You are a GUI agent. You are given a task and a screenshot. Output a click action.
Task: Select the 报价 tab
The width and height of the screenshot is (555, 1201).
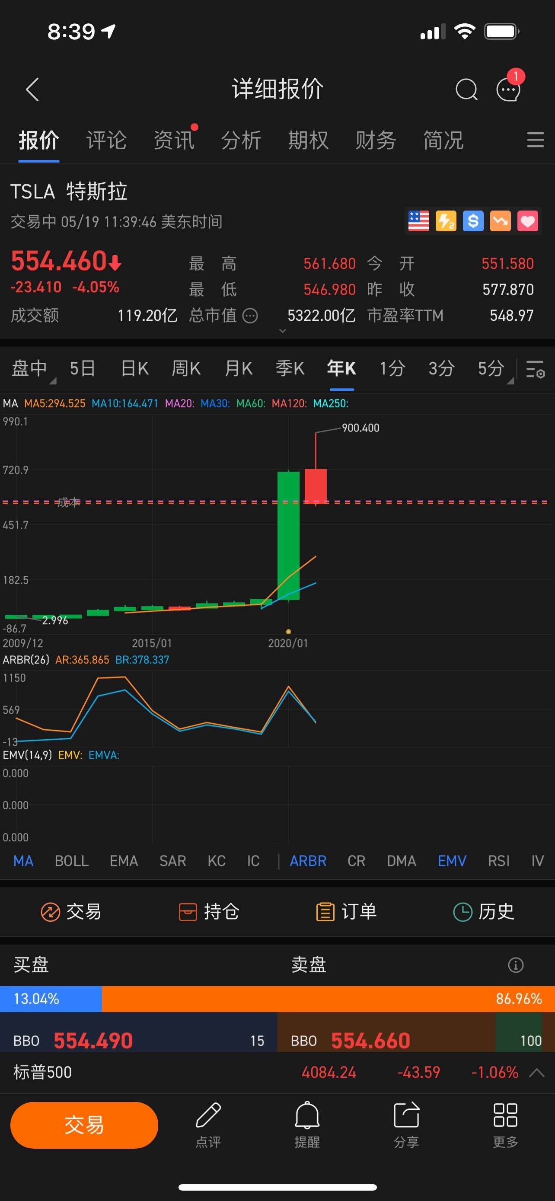coord(38,141)
